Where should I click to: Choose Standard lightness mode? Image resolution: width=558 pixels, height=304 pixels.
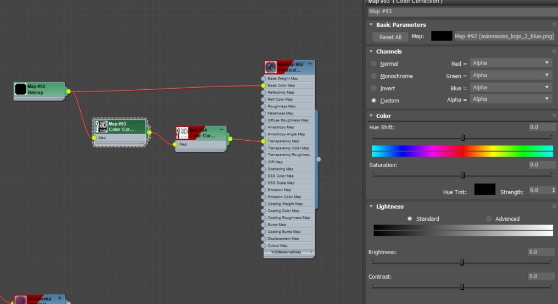point(410,219)
